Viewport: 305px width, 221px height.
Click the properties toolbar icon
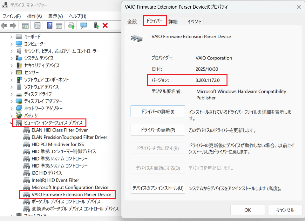pyautogui.click(x=37, y=25)
